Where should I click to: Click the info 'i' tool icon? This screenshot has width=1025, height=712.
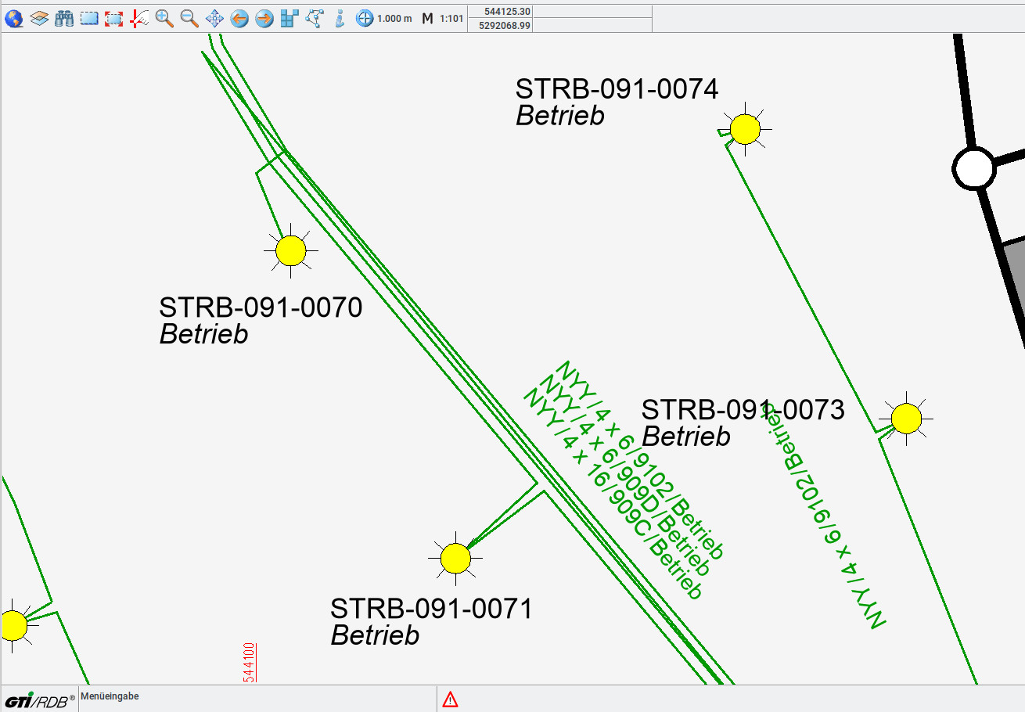[340, 19]
